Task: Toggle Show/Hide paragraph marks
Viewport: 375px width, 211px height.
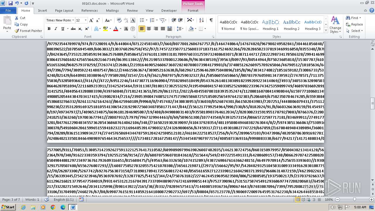Action: [211, 20]
